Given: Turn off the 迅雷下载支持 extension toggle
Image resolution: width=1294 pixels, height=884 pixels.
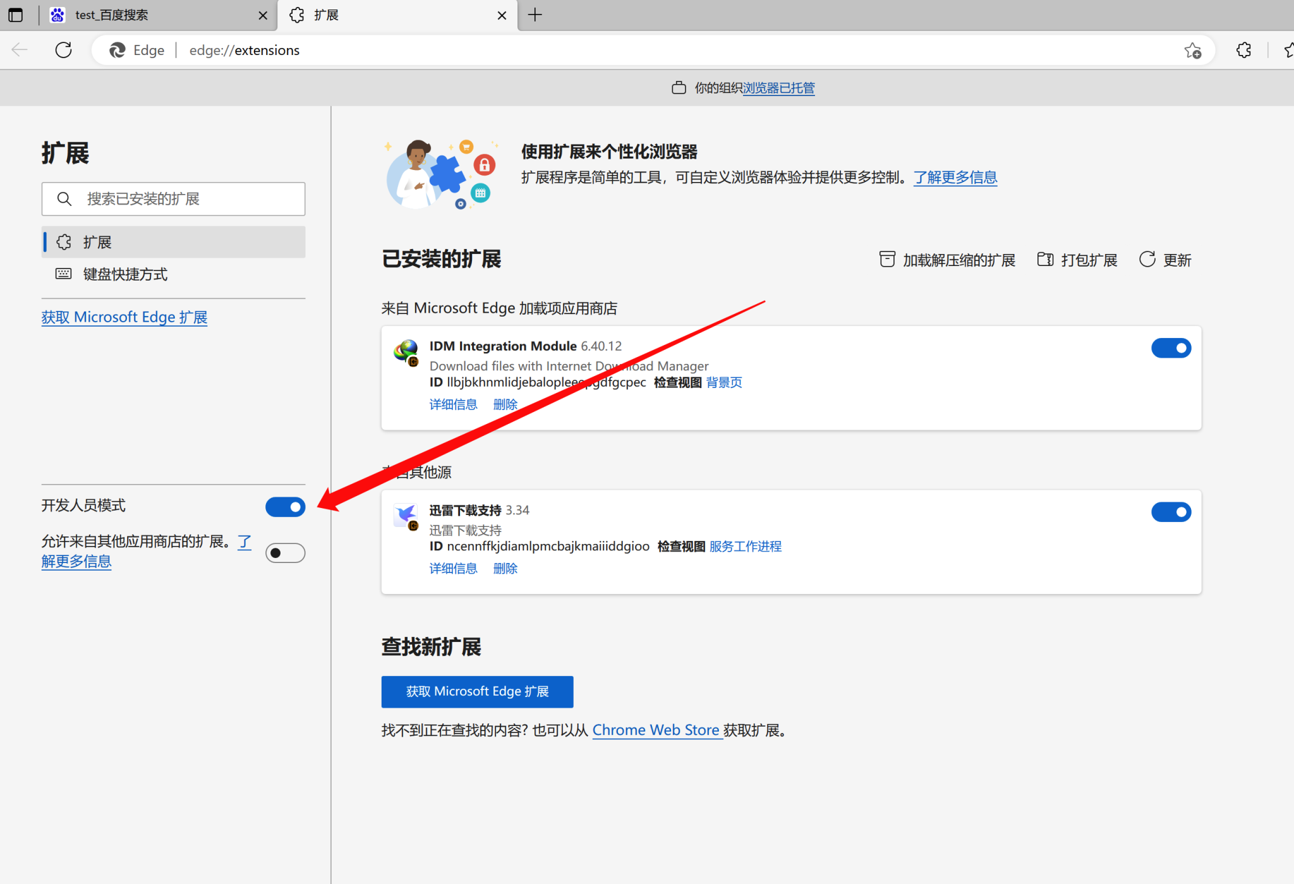Looking at the screenshot, I should pos(1171,512).
